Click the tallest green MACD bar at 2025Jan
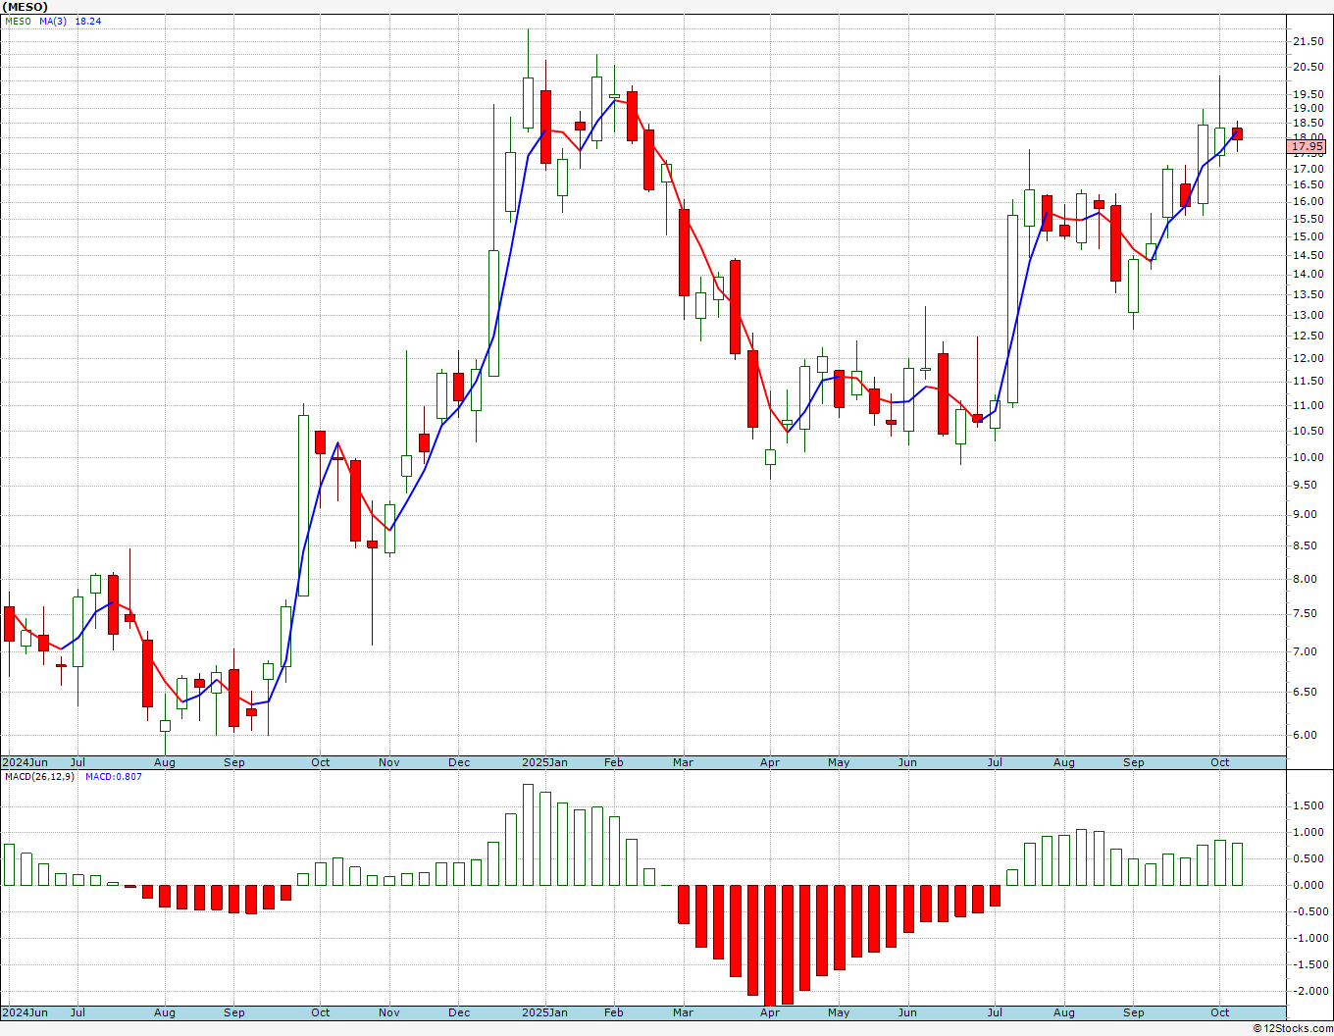Image resolution: width=1334 pixels, height=1036 pixels. coord(528,834)
